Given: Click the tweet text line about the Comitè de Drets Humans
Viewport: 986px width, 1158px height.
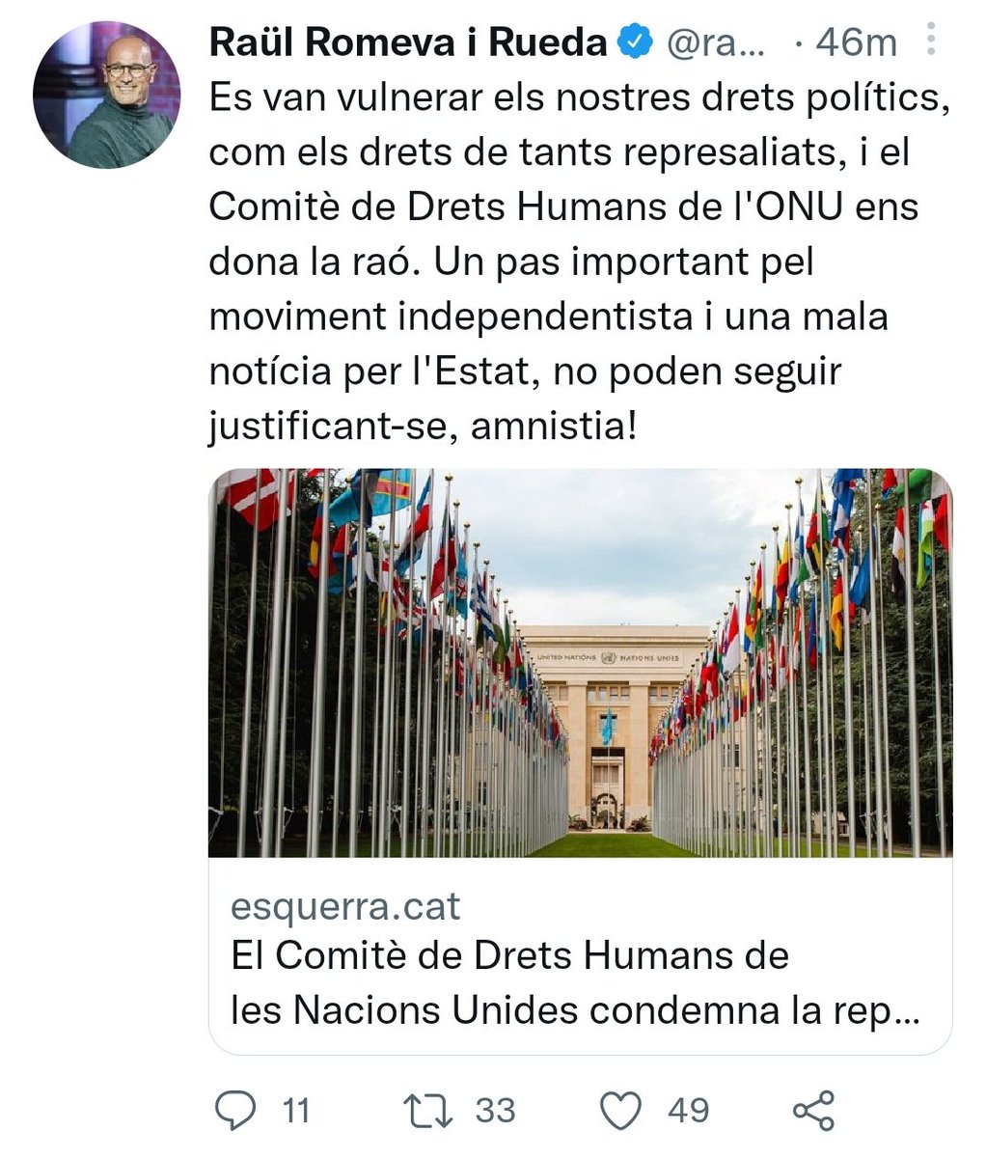Looking at the screenshot, I should click(x=563, y=207).
